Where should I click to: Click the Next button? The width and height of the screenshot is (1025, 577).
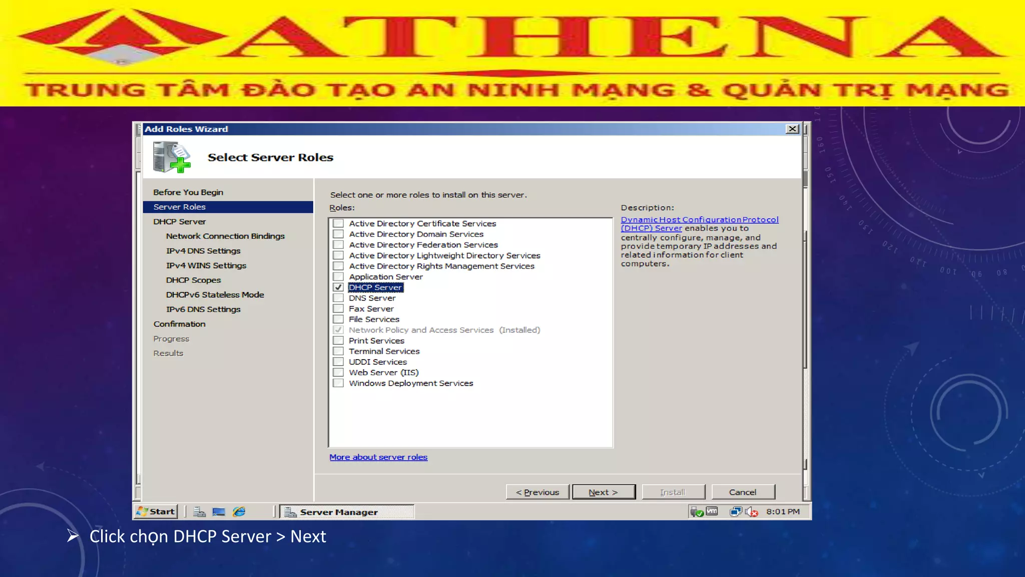[604, 492]
